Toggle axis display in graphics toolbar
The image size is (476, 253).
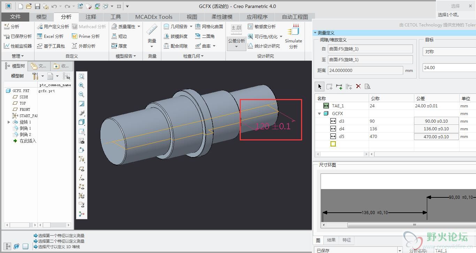pos(82,178)
